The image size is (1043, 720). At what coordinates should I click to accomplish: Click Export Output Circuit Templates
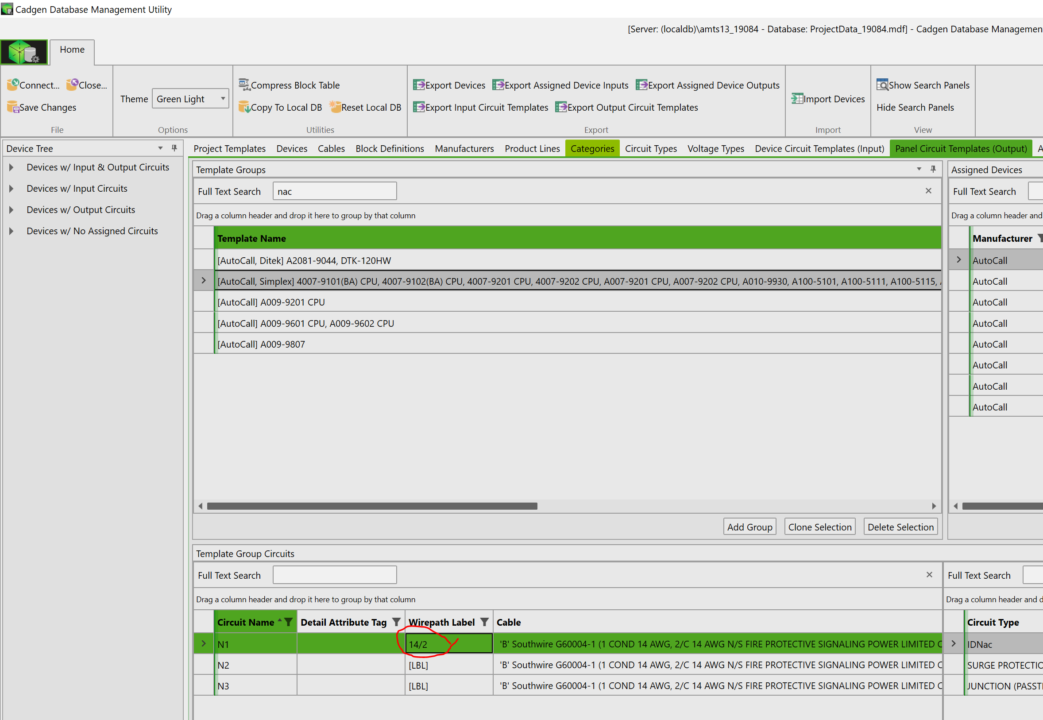627,107
